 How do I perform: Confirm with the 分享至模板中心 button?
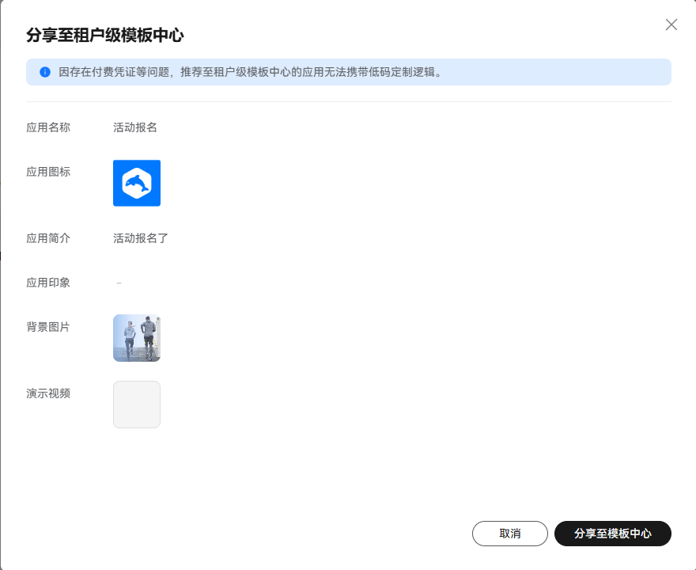612,533
